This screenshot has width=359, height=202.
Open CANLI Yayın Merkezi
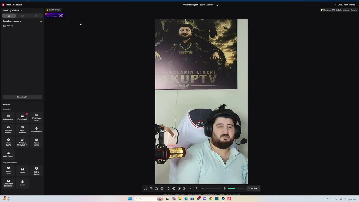(x=345, y=5)
